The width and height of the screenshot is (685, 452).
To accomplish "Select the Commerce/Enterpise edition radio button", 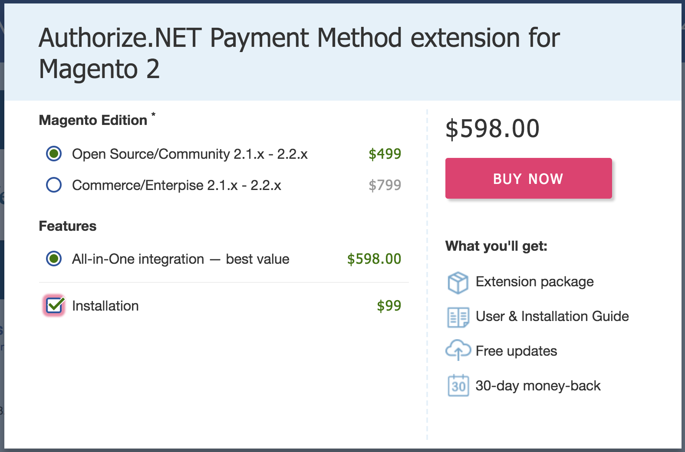I will point(54,185).
